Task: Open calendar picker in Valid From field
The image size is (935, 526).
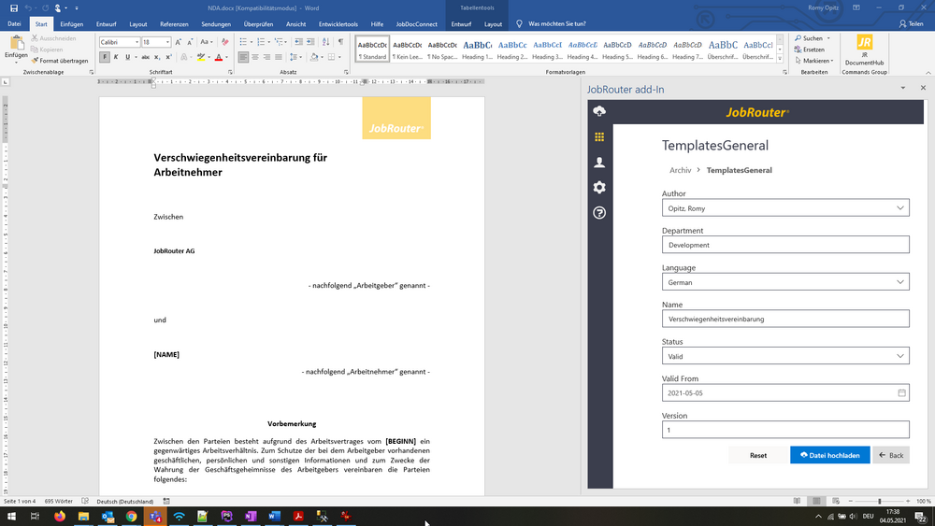Action: (x=901, y=393)
